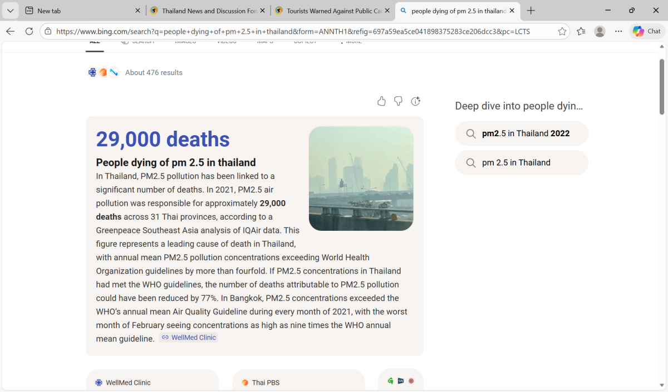Click the address bar URL field
This screenshot has width=668, height=392.
pos(301,32)
